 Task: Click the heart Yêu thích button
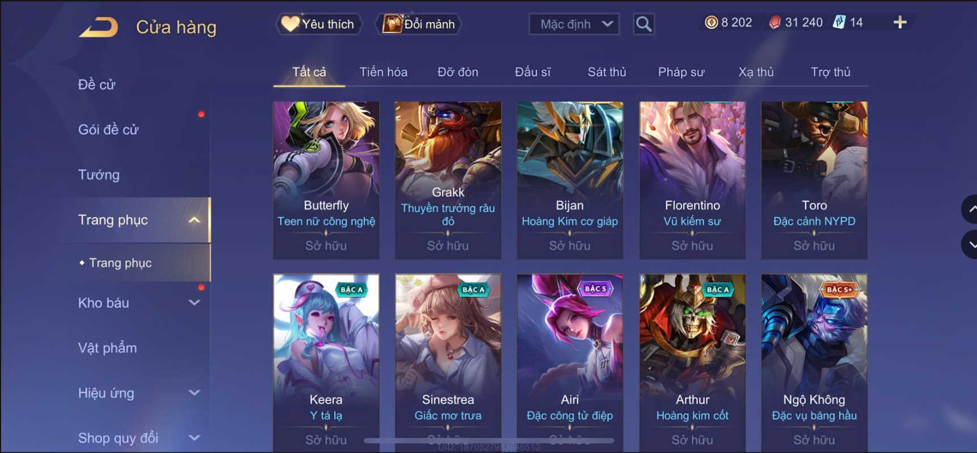(319, 24)
